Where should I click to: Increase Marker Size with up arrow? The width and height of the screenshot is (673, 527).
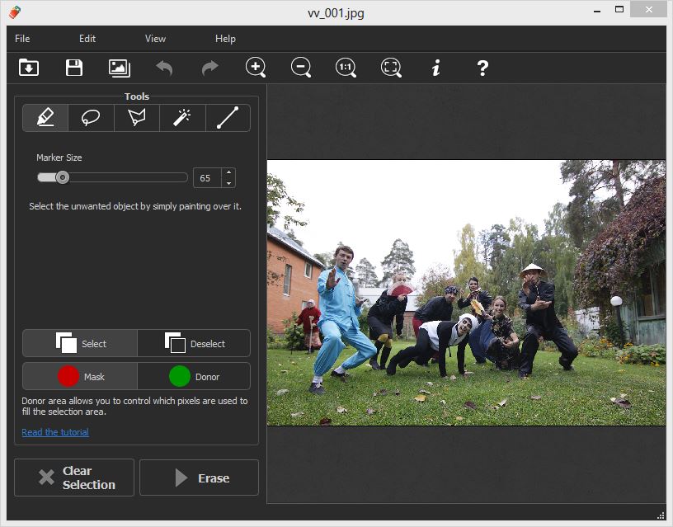(228, 173)
